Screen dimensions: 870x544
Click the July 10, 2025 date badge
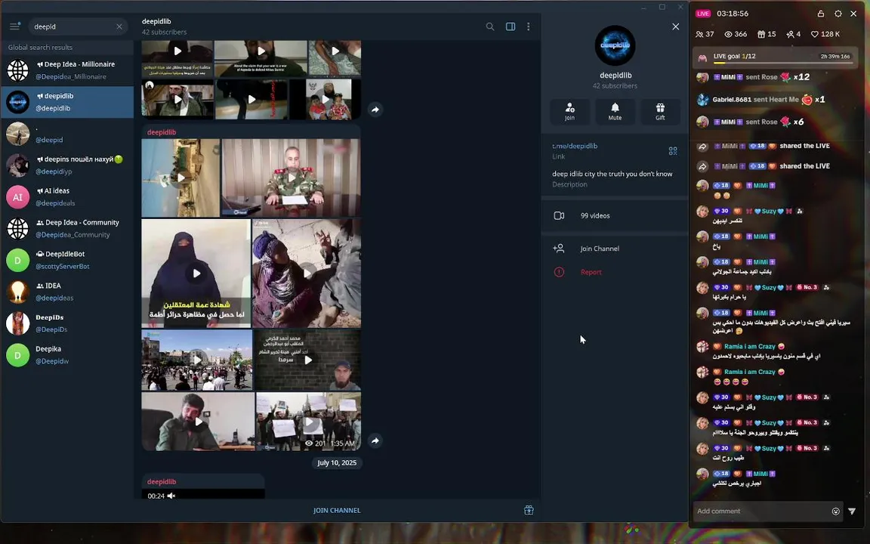[x=337, y=463]
